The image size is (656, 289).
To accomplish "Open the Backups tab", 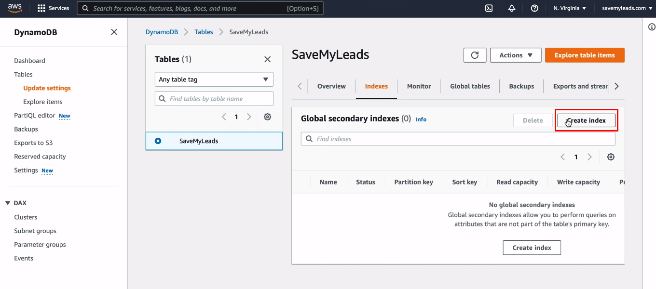I will (521, 86).
